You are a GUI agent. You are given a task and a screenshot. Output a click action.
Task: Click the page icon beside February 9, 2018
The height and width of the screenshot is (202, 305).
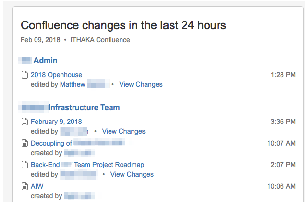pyautogui.click(x=24, y=122)
